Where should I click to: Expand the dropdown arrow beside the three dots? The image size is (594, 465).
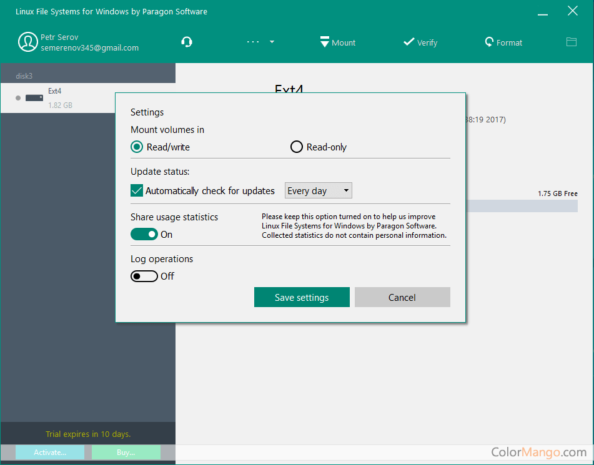tap(272, 42)
